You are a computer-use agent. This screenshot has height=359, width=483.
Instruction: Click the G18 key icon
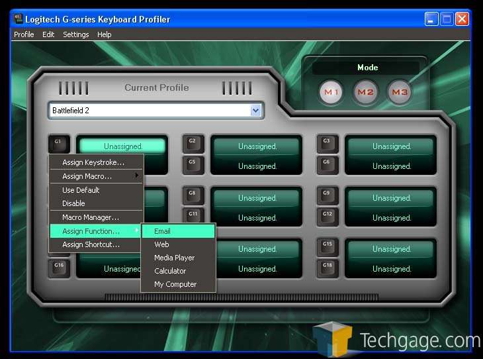pyautogui.click(x=327, y=268)
